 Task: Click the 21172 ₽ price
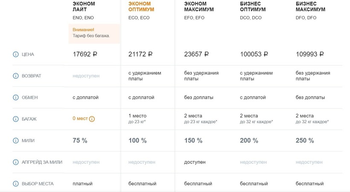pyautogui.click(x=140, y=54)
